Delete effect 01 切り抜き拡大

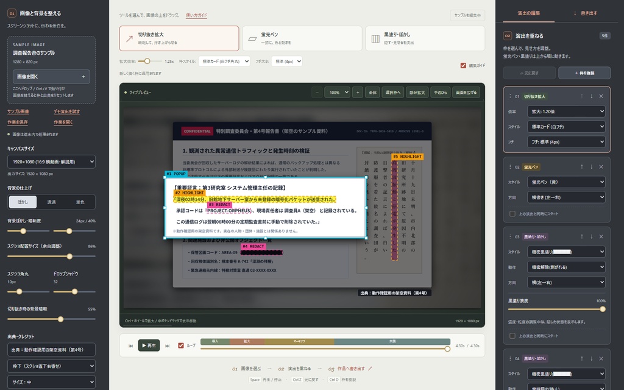pos(601,96)
